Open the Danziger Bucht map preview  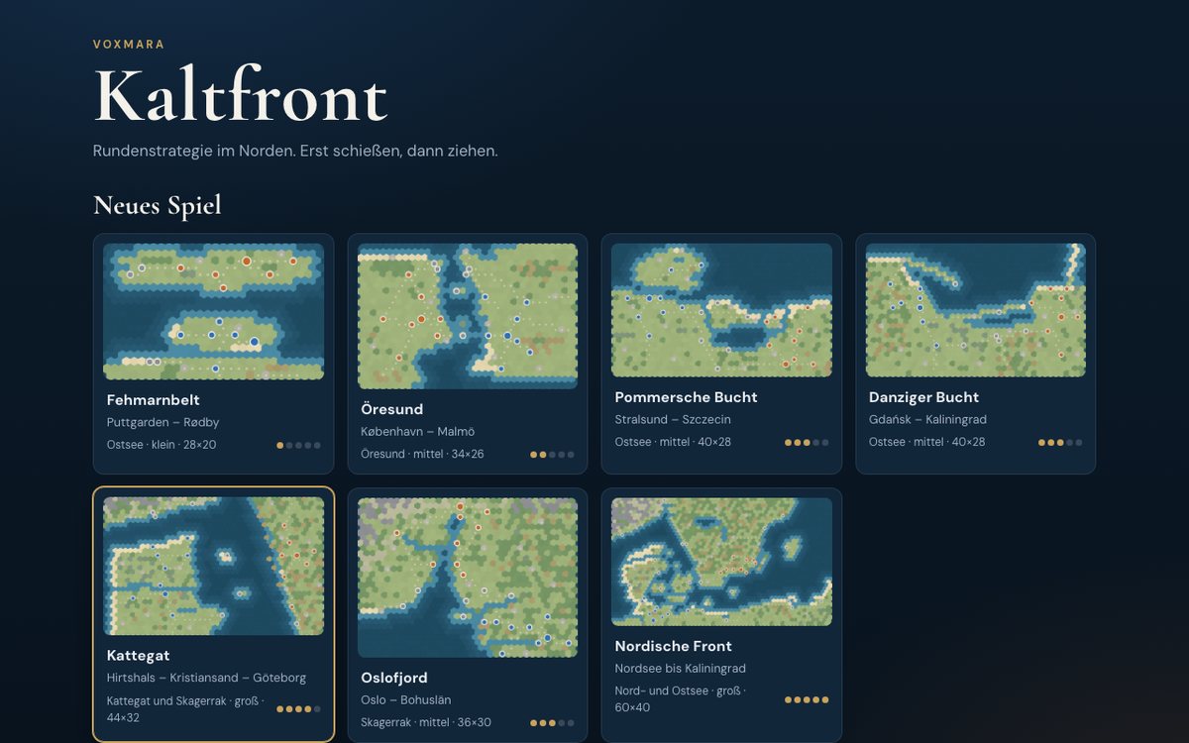pos(976,310)
